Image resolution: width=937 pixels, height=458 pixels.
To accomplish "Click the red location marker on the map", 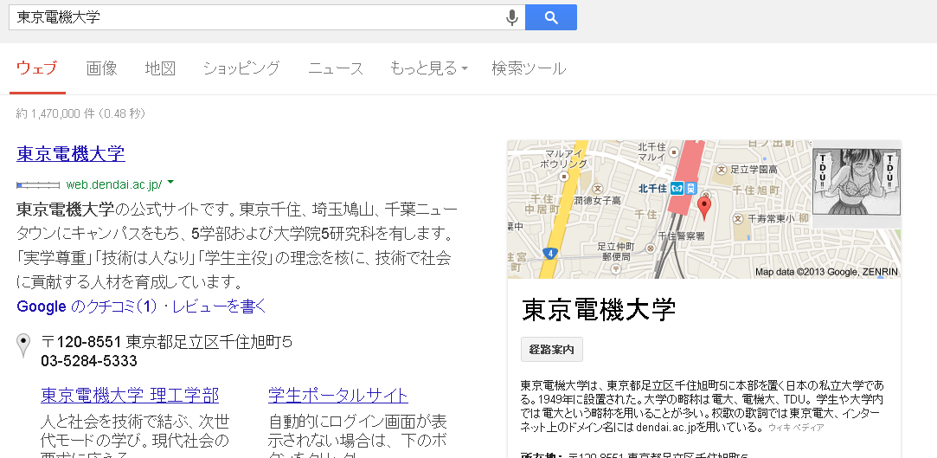I will coord(704,209).
